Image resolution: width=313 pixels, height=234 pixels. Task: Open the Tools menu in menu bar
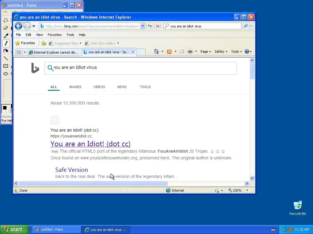point(70,35)
